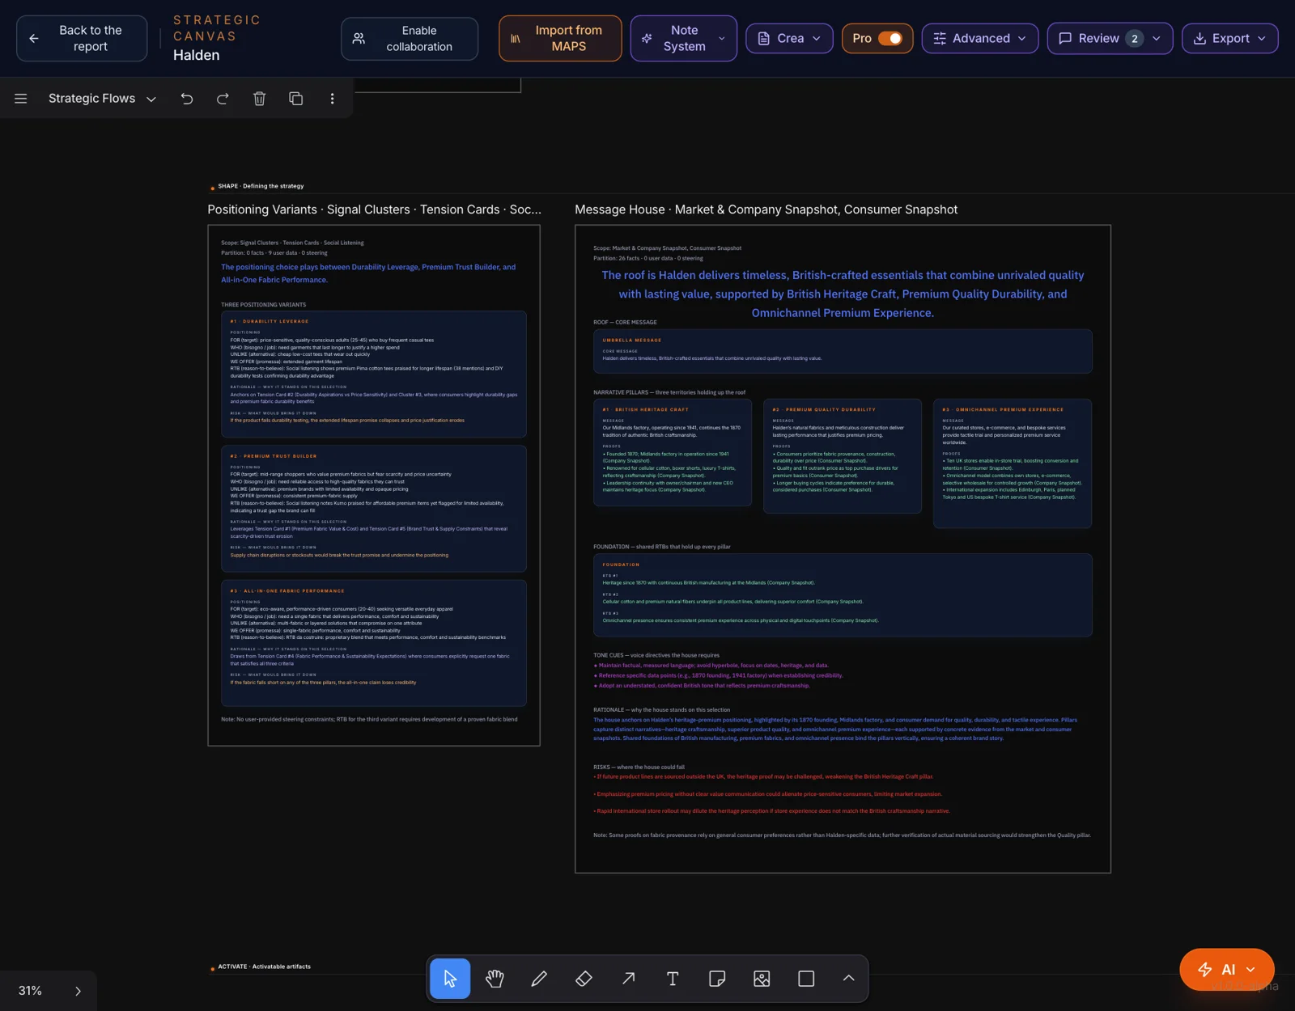The image size is (1295, 1011).
Task: Click the Foundation RTBs card
Action: [x=843, y=595]
